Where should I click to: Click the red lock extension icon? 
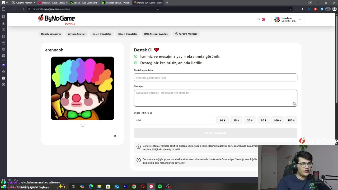point(315,9)
